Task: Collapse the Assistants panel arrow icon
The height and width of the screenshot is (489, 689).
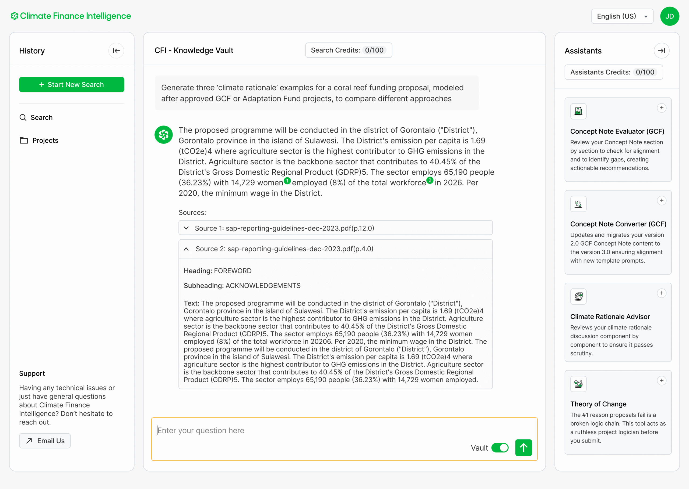Action: coord(661,51)
